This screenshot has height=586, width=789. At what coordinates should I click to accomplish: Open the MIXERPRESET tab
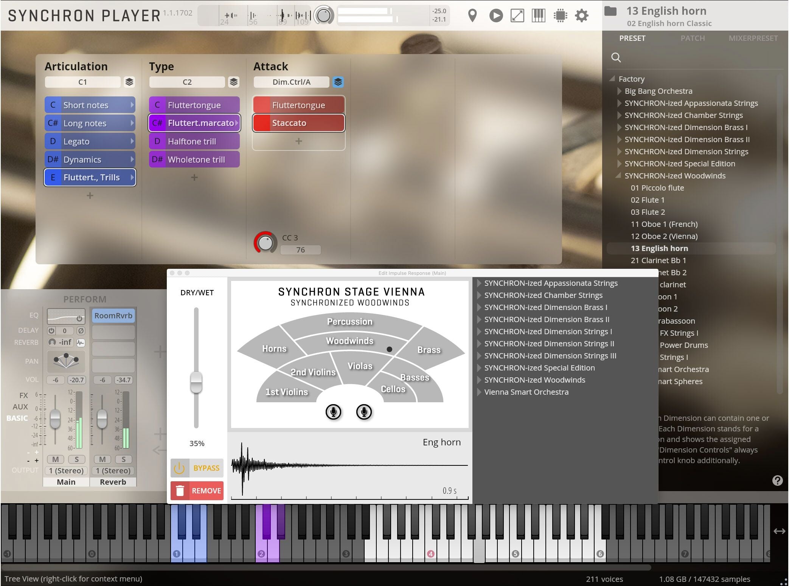[x=753, y=38]
